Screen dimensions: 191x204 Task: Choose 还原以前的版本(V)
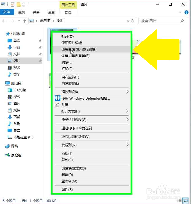(x=92, y=137)
